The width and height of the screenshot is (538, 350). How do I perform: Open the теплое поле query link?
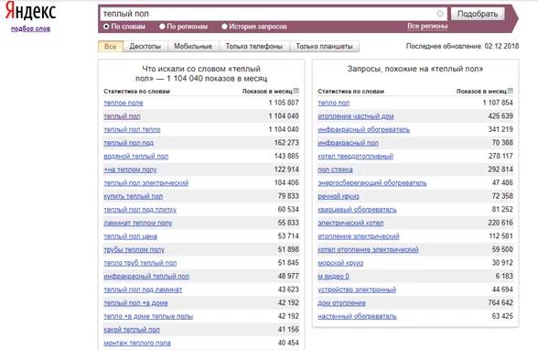tap(124, 103)
